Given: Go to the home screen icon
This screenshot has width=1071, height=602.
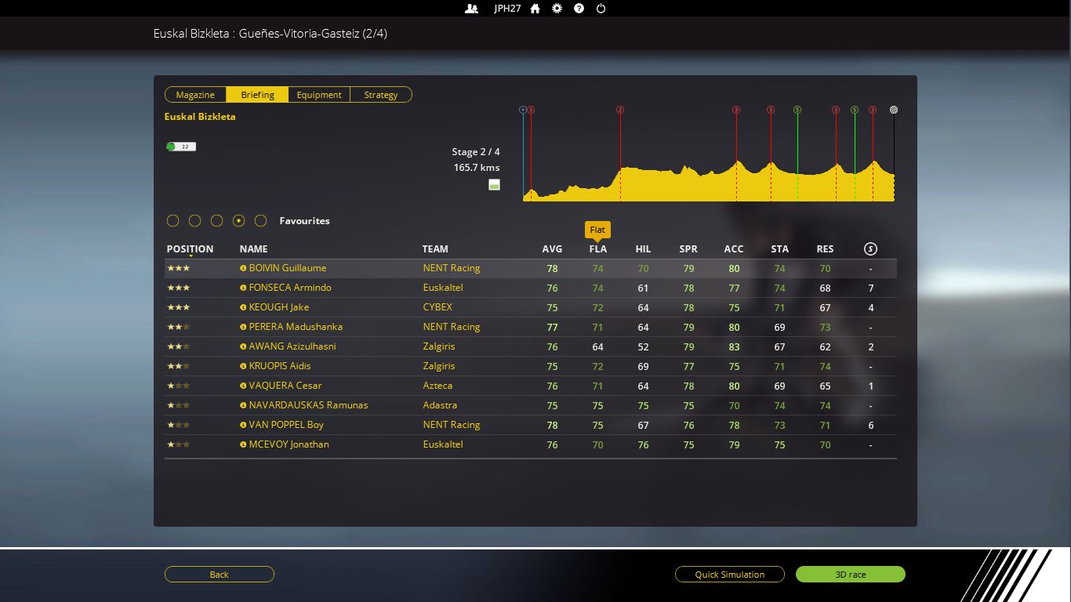Looking at the screenshot, I should click(535, 9).
